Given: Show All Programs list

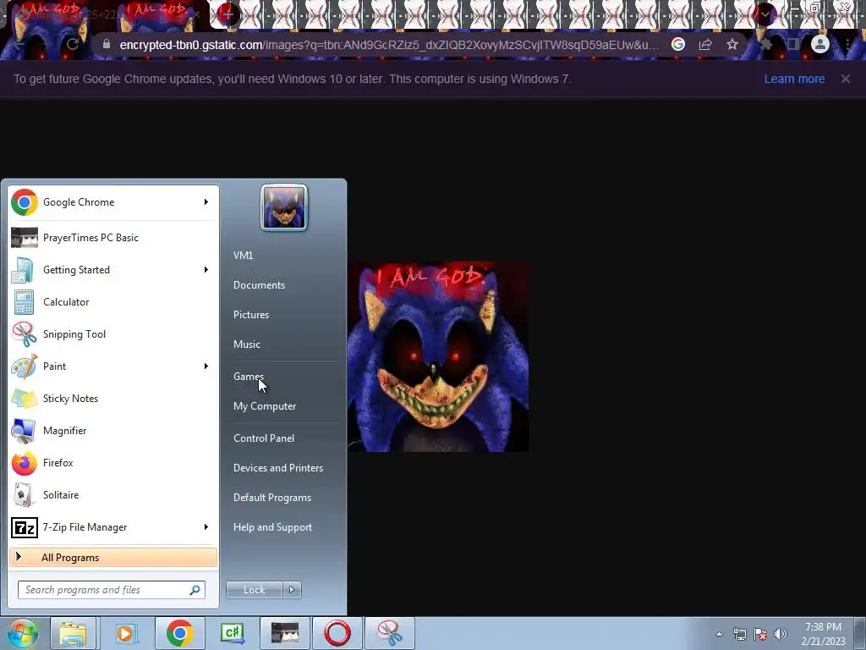Looking at the screenshot, I should pyautogui.click(x=112, y=558).
